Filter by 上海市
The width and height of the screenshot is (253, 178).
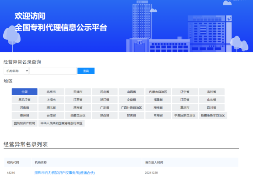point(51,100)
